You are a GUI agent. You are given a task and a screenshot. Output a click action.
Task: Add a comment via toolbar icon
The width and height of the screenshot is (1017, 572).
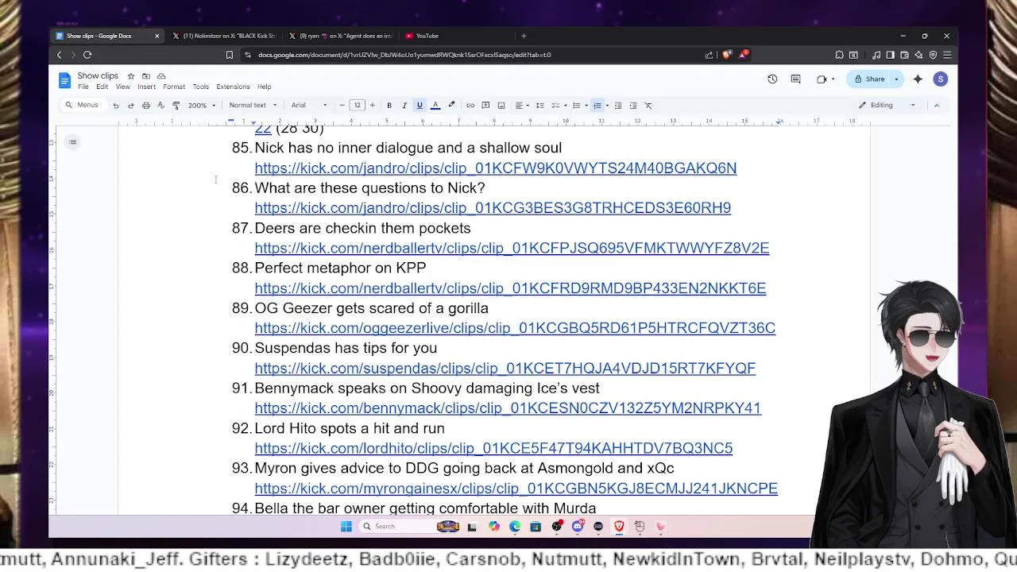(x=485, y=105)
